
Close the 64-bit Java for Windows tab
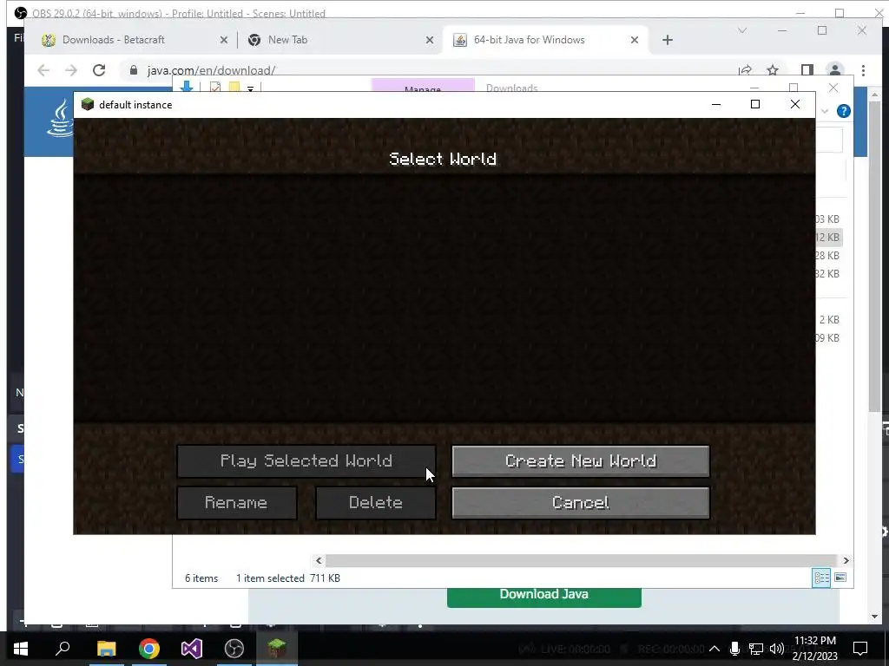pyautogui.click(x=635, y=40)
